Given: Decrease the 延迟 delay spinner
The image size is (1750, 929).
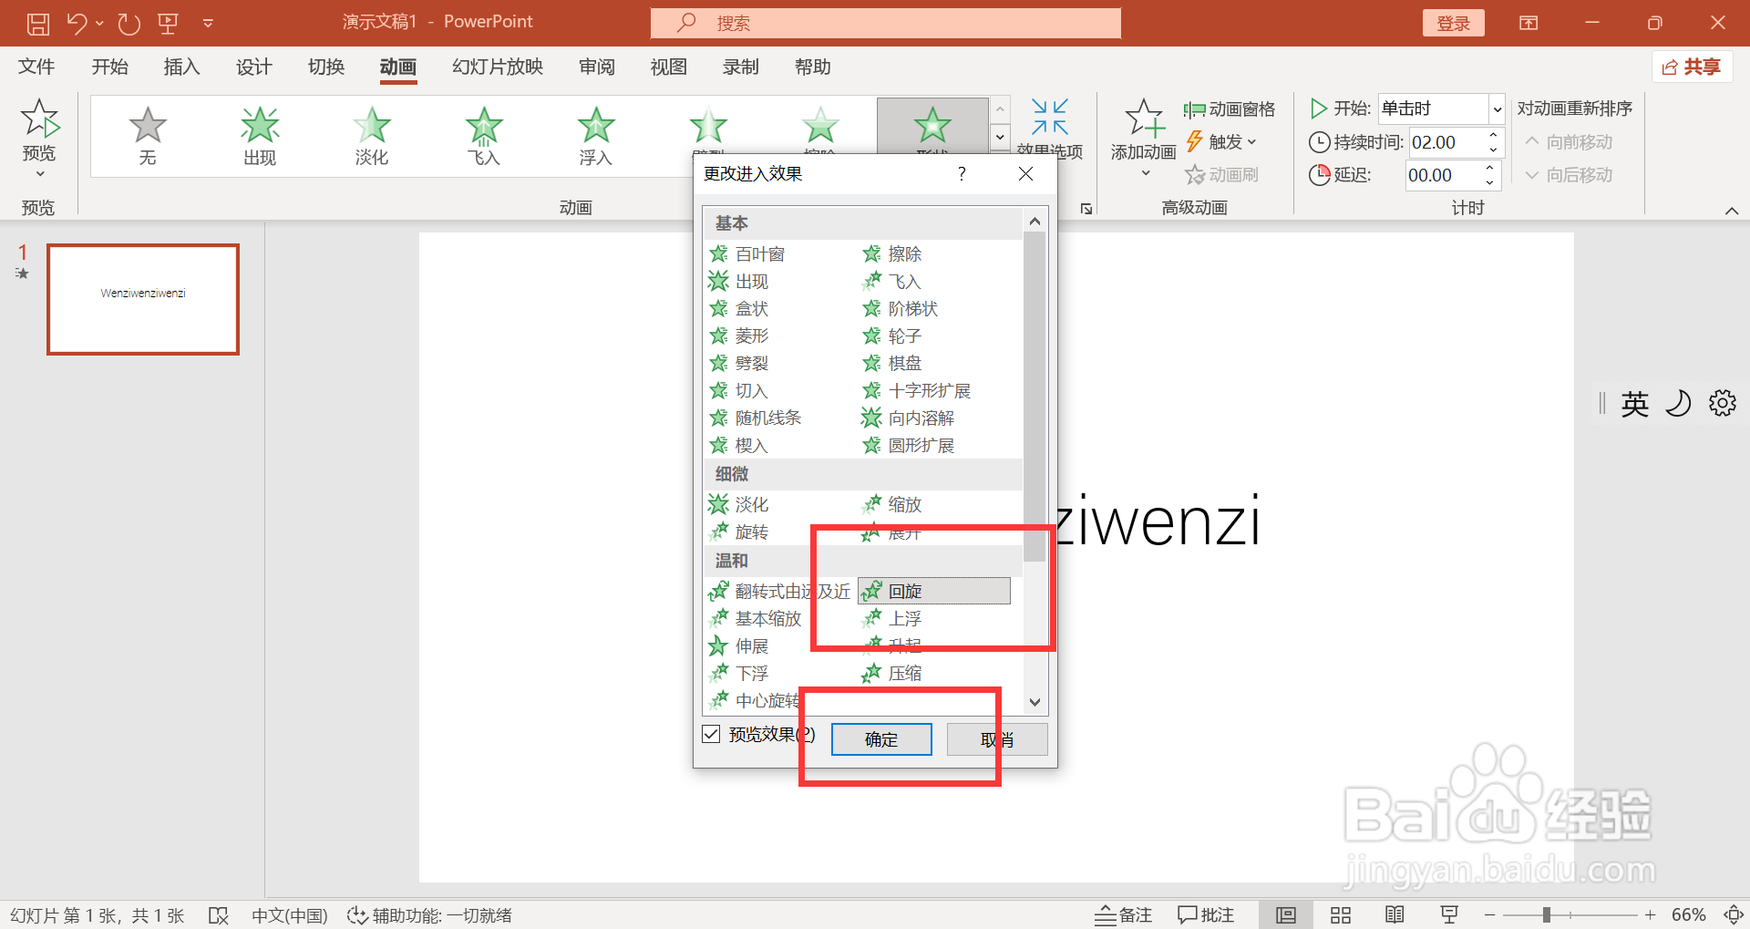Looking at the screenshot, I should coord(1490,182).
